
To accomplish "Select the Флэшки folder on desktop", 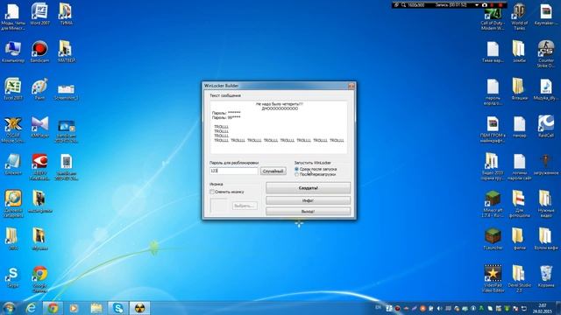I will 519,89.
